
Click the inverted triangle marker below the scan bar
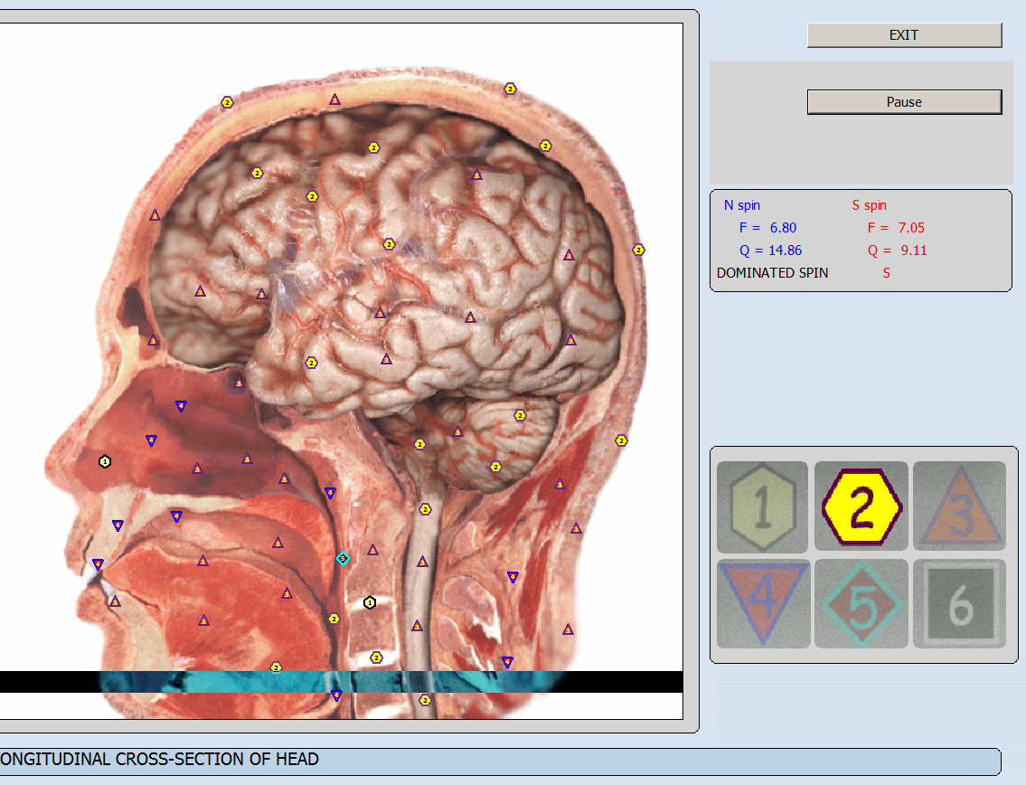tap(336, 695)
